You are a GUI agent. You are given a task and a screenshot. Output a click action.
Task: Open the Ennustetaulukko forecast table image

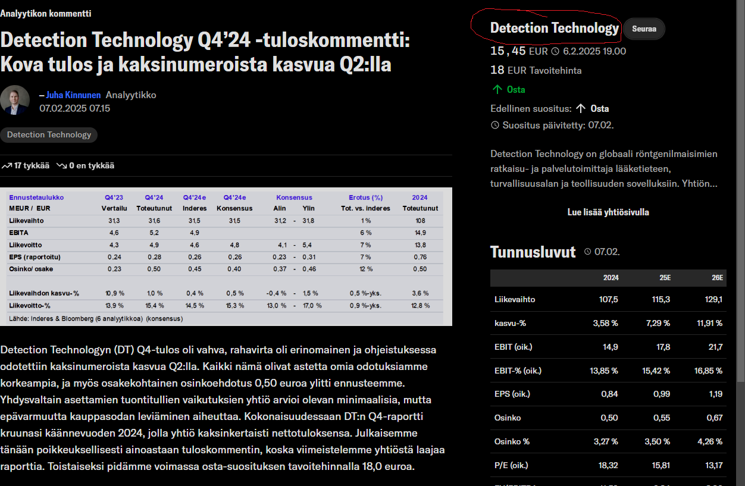click(226, 256)
